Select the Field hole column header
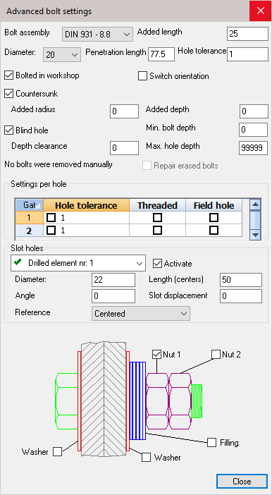The image size is (272, 495). (214, 205)
